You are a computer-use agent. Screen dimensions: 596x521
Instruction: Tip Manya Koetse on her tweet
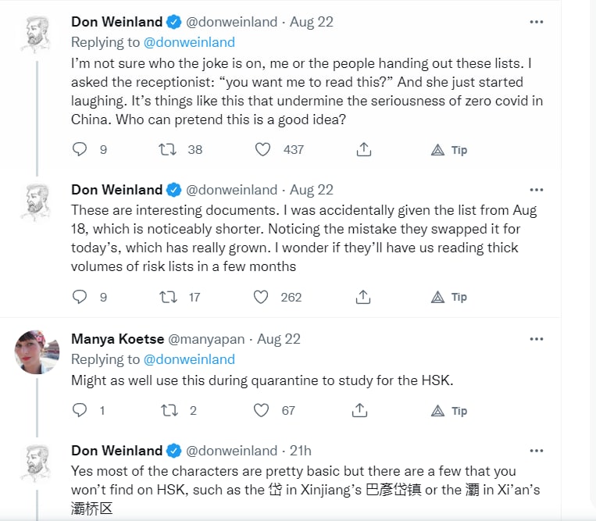[x=450, y=410]
